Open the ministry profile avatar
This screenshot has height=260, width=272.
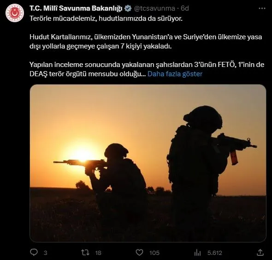coord(15,13)
